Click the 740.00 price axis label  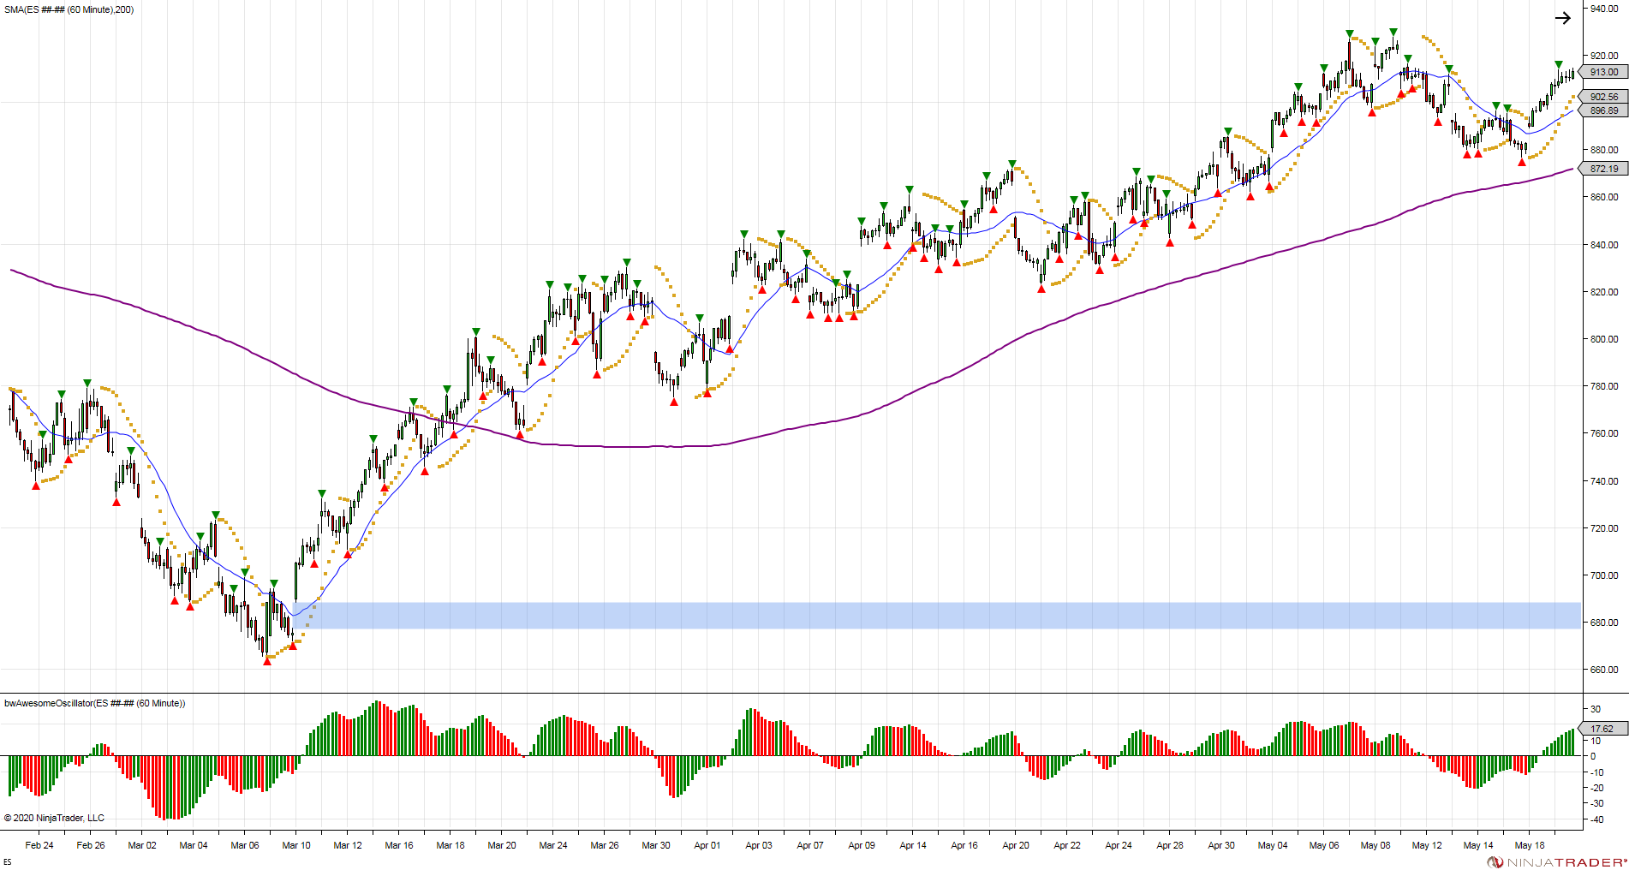point(1604,481)
